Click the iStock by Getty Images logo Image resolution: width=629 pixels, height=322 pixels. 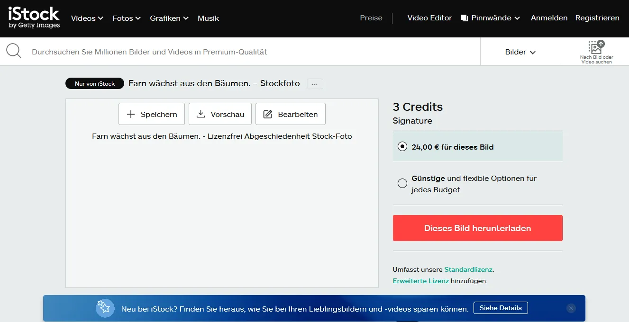(34, 18)
